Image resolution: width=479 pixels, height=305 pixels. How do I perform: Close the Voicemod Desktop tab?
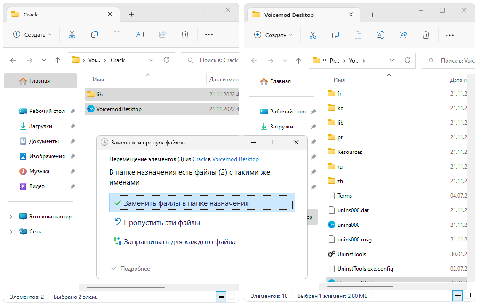click(x=351, y=15)
